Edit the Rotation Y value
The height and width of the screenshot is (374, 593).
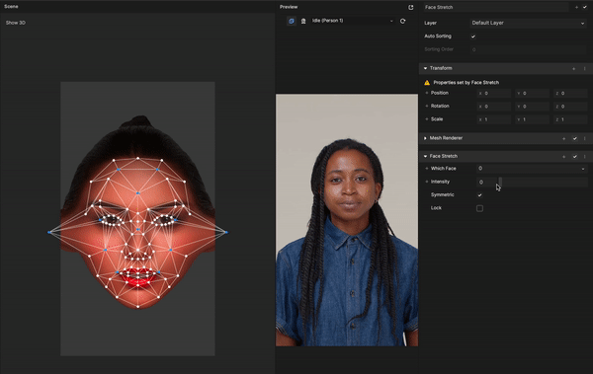(x=532, y=107)
